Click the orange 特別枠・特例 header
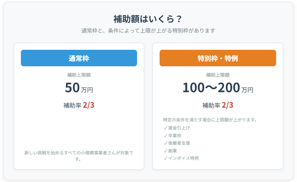297x182 pixels. [x=218, y=58]
